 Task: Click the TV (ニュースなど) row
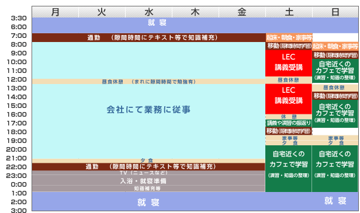point(149,173)
